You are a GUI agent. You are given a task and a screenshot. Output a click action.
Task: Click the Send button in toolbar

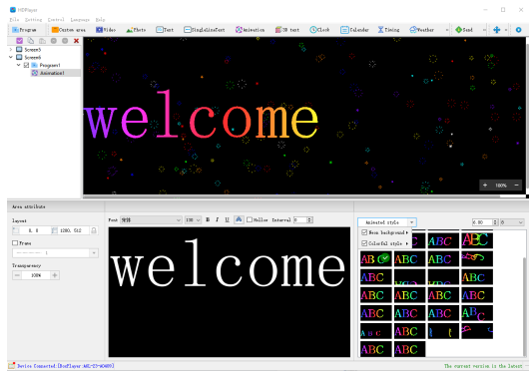(464, 30)
